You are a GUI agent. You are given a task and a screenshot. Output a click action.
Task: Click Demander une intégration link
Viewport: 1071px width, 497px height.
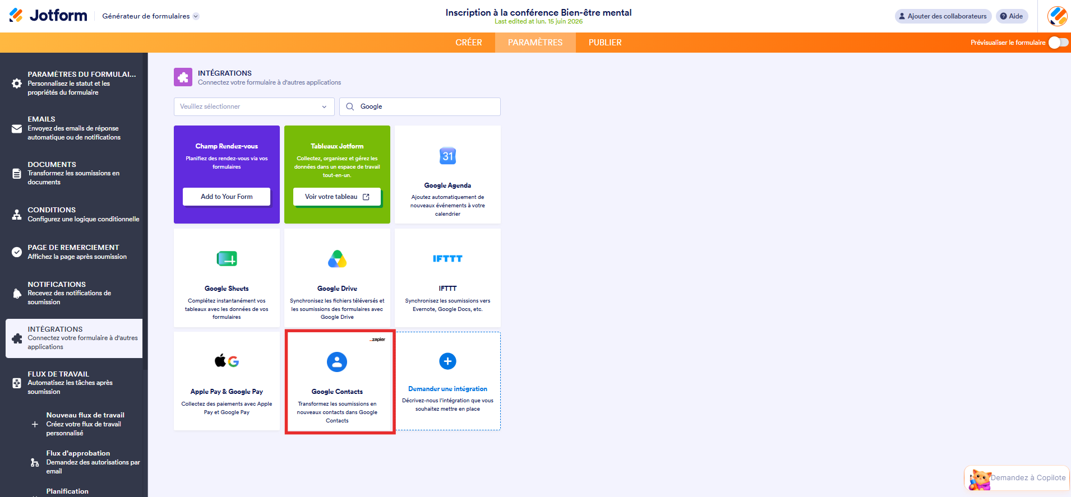coord(447,389)
